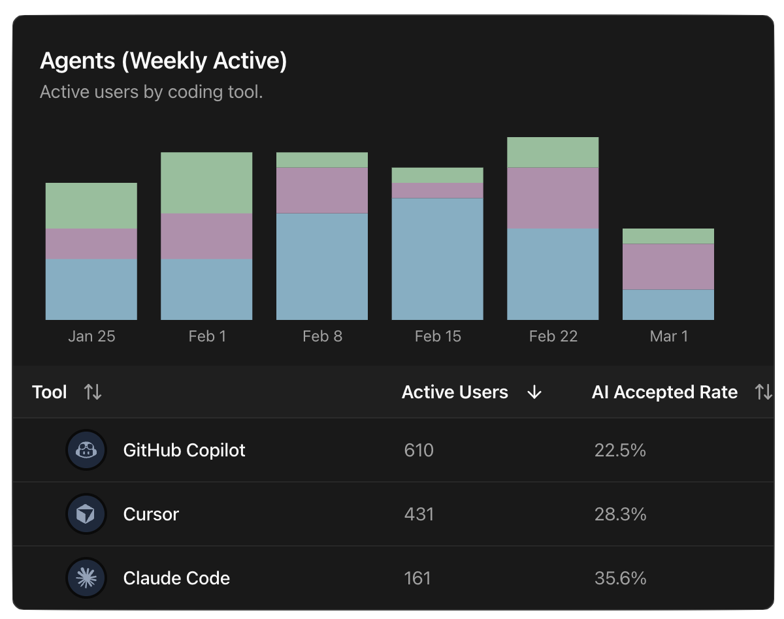Image resolution: width=784 pixels, height=619 pixels.
Task: Select the green segment of Feb 1 bar
Action: [206, 183]
